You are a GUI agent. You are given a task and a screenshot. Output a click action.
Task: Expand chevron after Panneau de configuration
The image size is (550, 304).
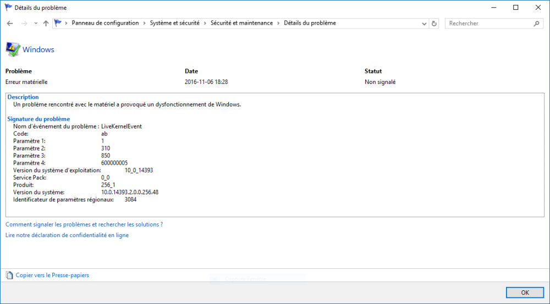pos(144,23)
